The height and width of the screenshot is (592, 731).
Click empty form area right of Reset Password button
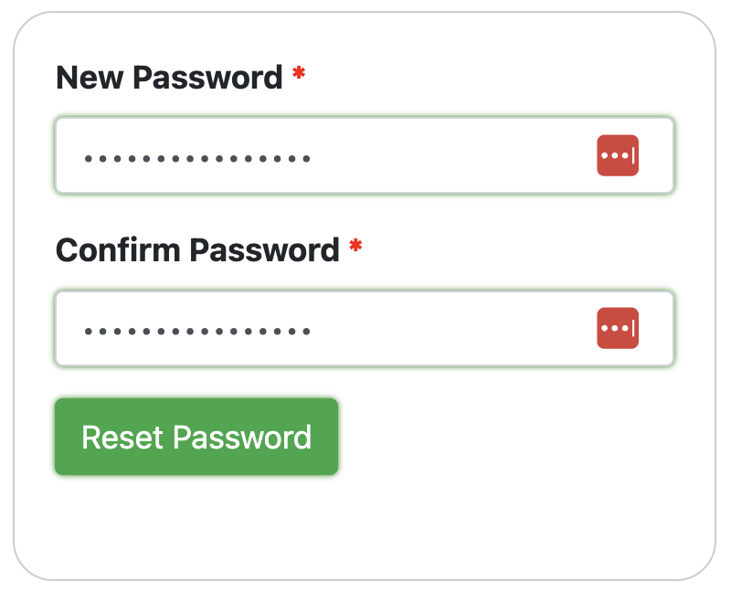point(512,438)
